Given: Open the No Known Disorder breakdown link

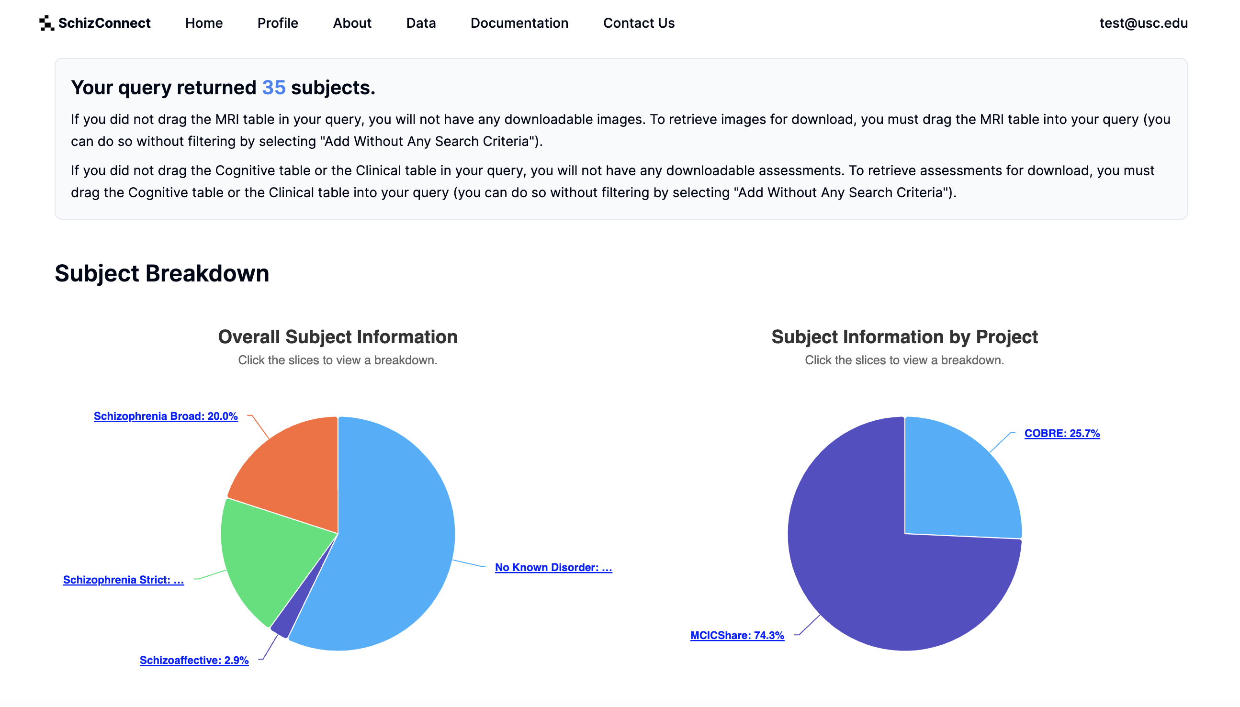Looking at the screenshot, I should pos(553,567).
